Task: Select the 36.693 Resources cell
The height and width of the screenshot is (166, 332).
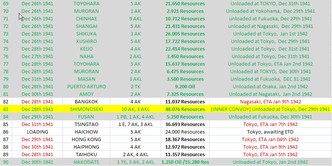Action: 185,124
